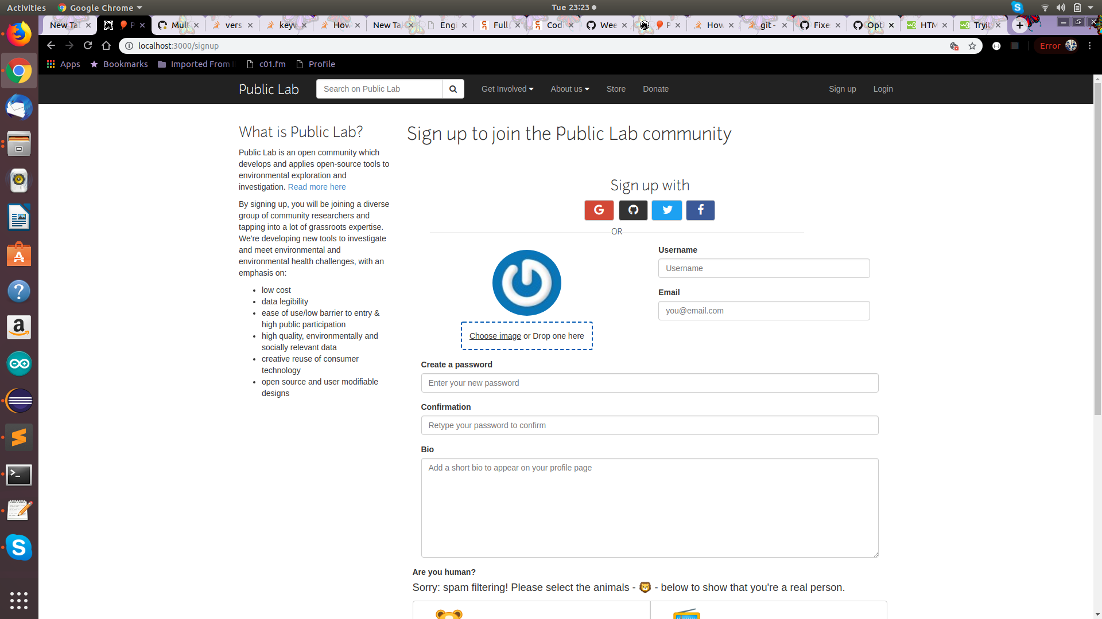Viewport: 1102px width, 619px height.
Task: Click the Facebook sign up icon
Action: 700,210
